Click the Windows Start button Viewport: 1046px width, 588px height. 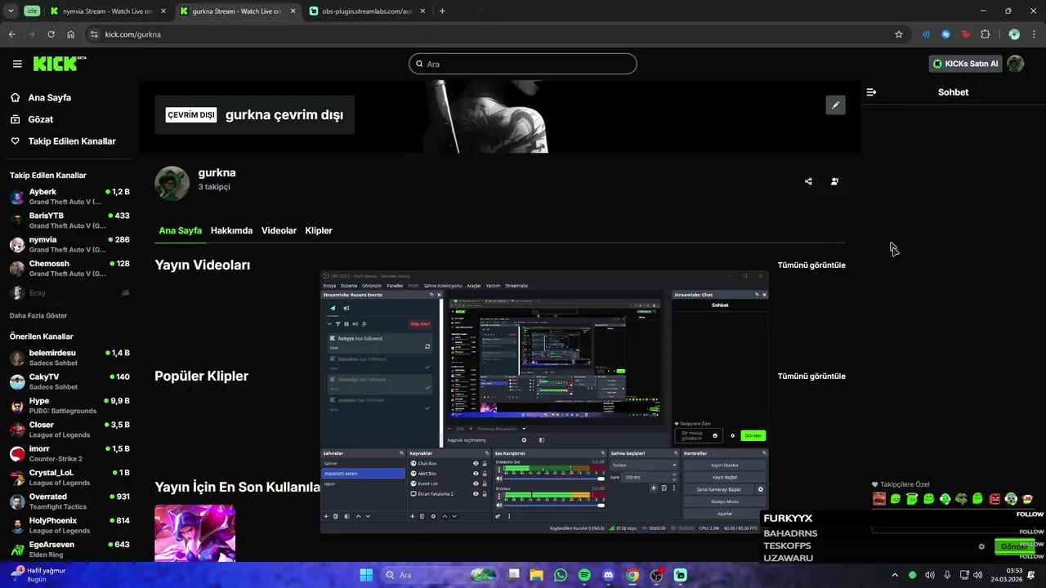click(366, 575)
